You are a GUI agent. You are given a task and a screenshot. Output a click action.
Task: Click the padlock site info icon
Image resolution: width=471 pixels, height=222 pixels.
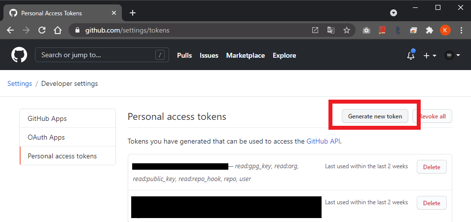point(77,31)
